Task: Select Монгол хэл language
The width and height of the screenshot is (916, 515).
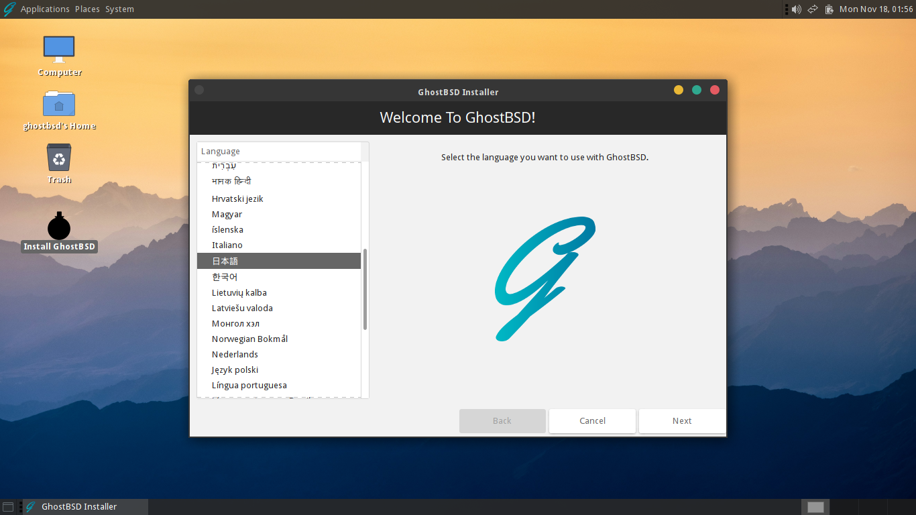Action: tap(279, 324)
